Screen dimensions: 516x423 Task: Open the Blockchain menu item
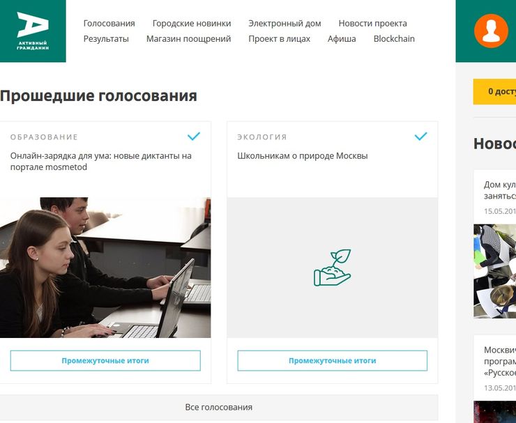tap(394, 39)
